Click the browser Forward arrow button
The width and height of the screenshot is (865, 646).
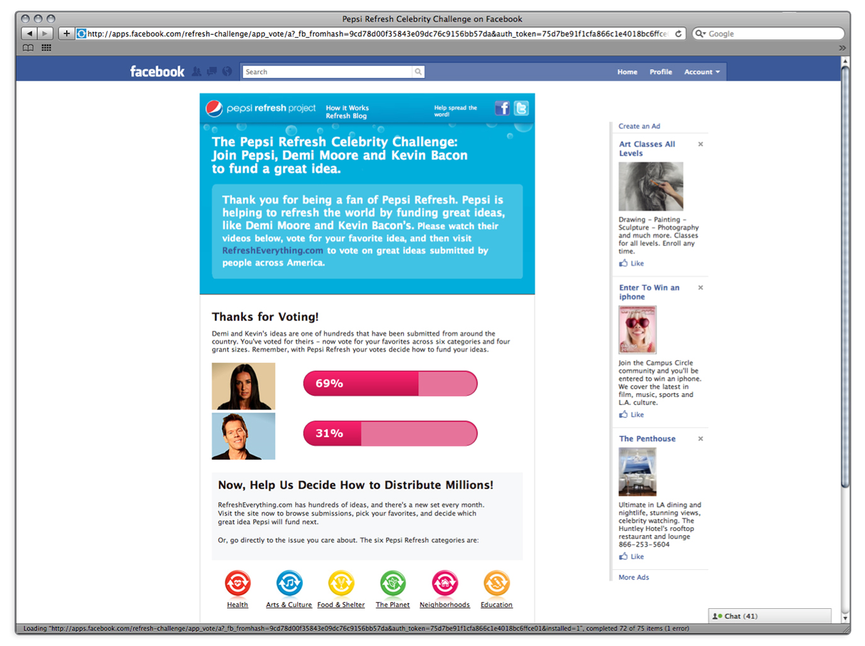click(x=45, y=33)
